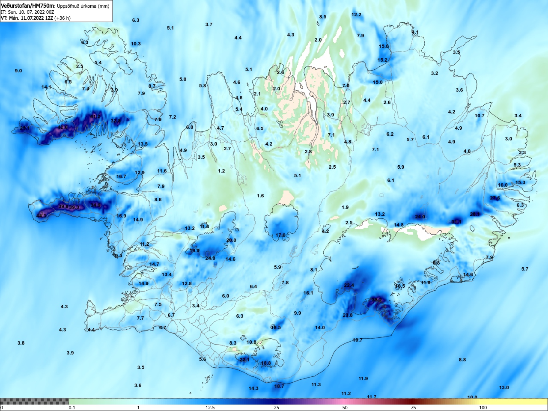This screenshot has width=548, height=411.
Task: Click the 25 label on the color scale
Action: (x=277, y=408)
